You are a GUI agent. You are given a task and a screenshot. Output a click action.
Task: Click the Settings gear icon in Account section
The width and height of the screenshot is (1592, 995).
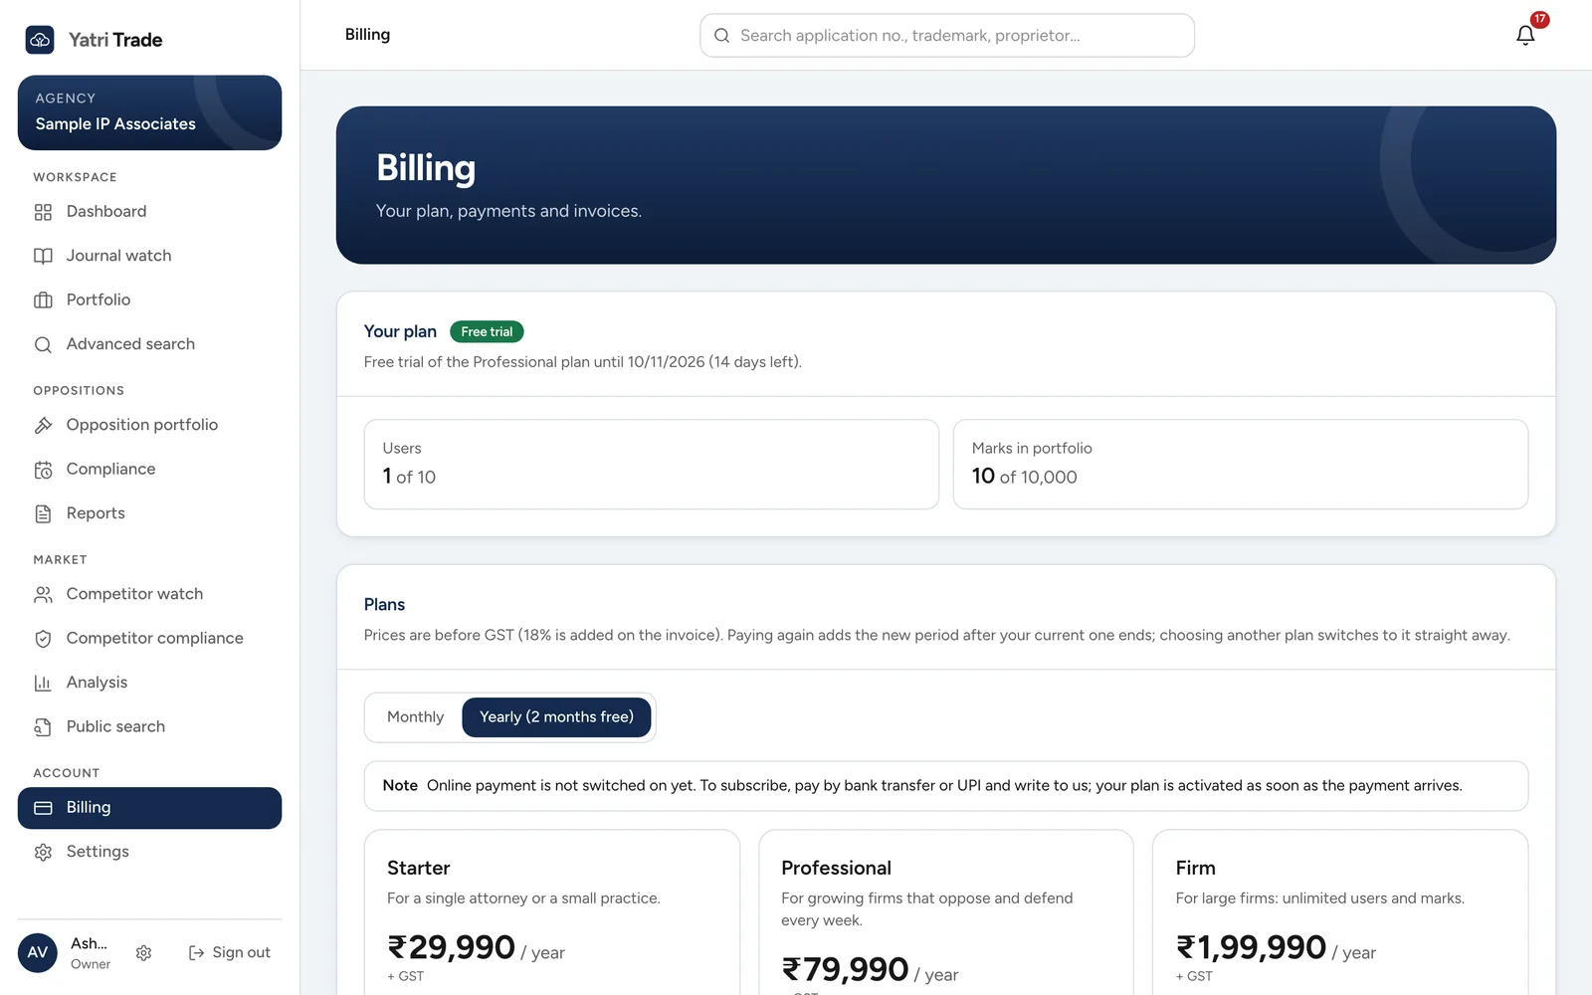point(43,852)
